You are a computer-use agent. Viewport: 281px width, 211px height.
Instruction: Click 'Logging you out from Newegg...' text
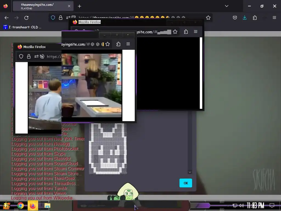point(42,144)
